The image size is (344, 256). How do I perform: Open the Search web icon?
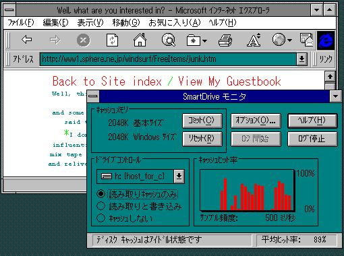tap(169, 40)
